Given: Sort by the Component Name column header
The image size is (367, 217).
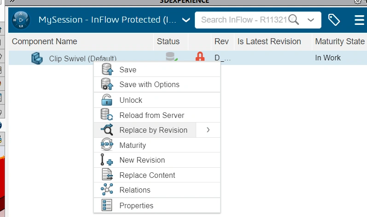Looking at the screenshot, I should pos(45,41).
